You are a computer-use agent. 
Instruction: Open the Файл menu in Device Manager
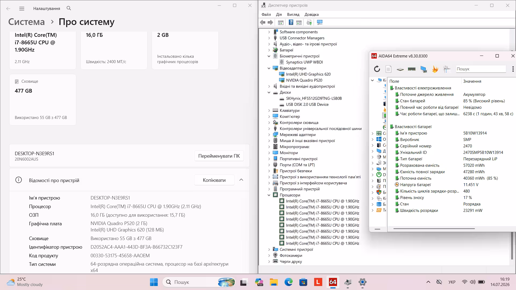pos(266,15)
